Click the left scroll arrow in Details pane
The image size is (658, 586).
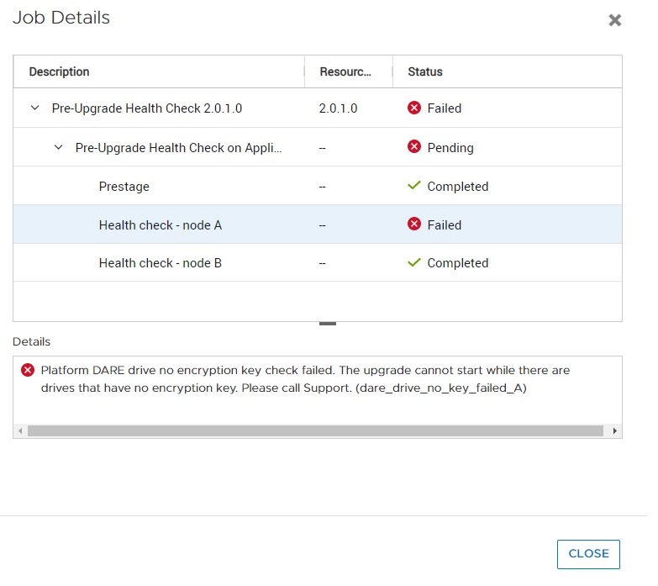tap(20, 430)
